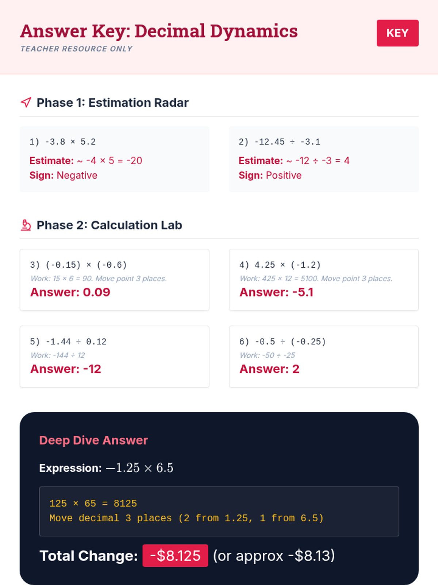Screen dimensions: 438x585
Task: Open problem 3 card with Answer 0.09
Action: pyautogui.click(x=115, y=280)
